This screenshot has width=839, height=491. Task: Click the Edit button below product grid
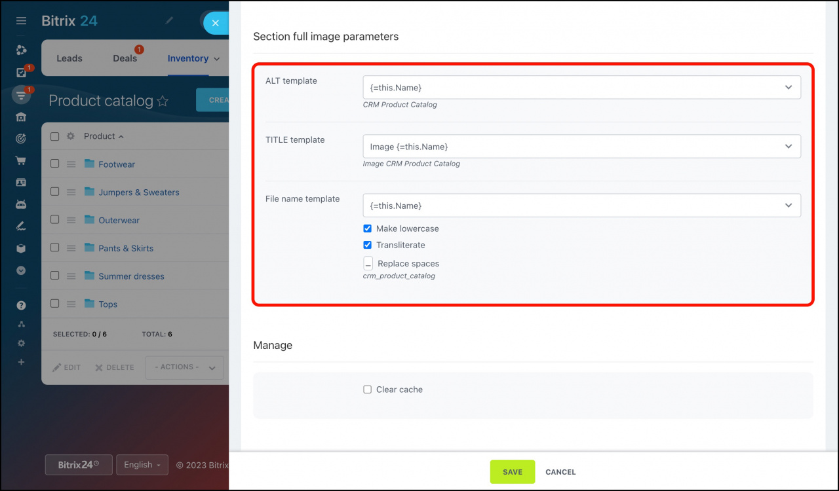tap(66, 367)
